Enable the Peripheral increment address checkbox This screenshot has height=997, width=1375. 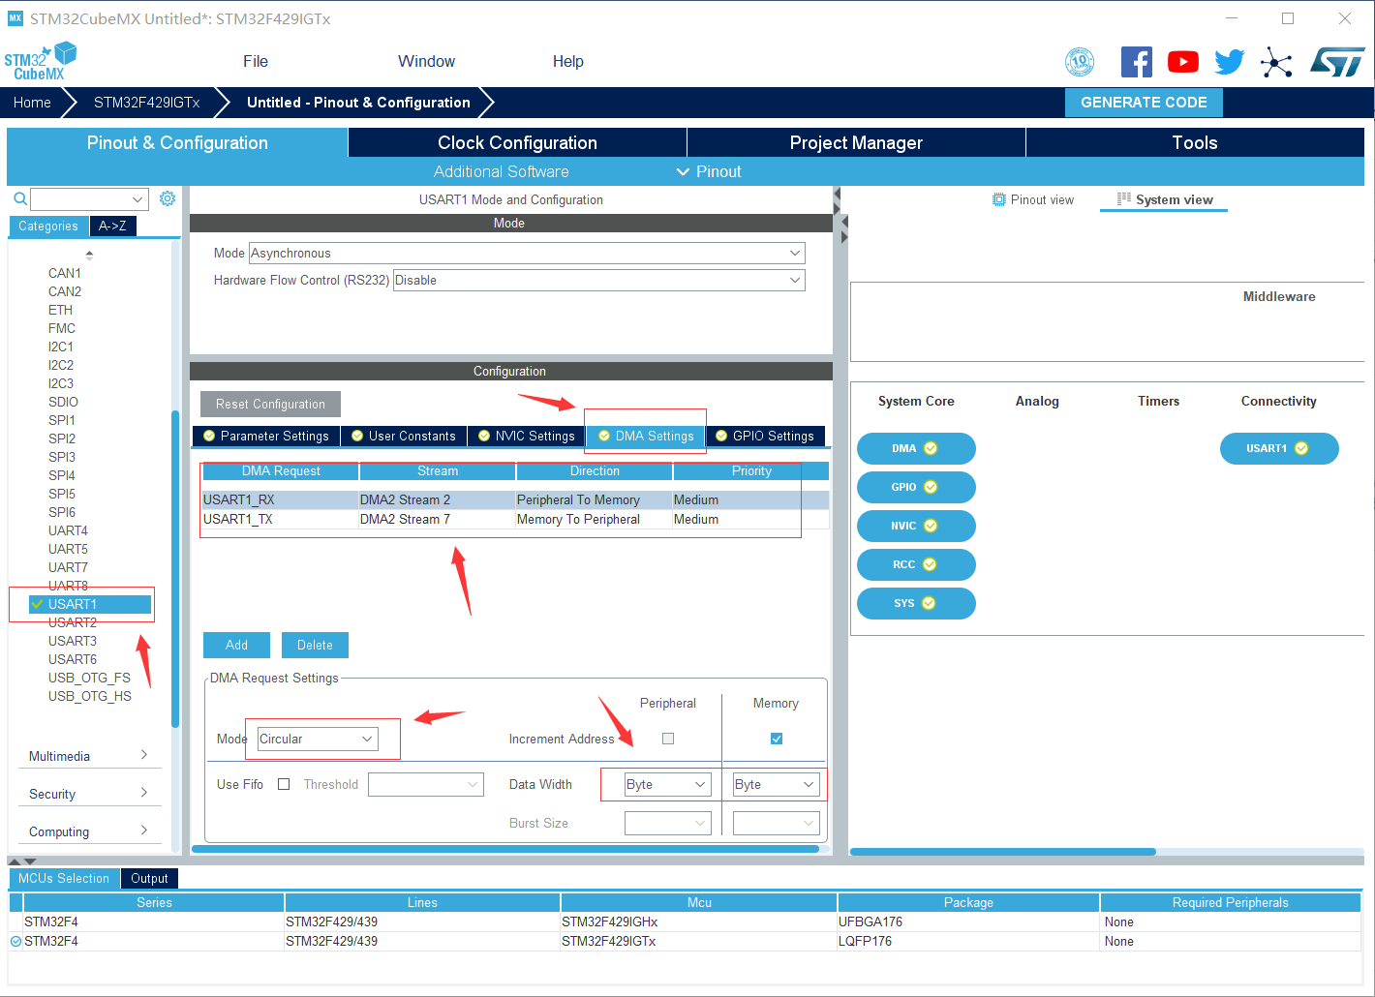point(668,739)
